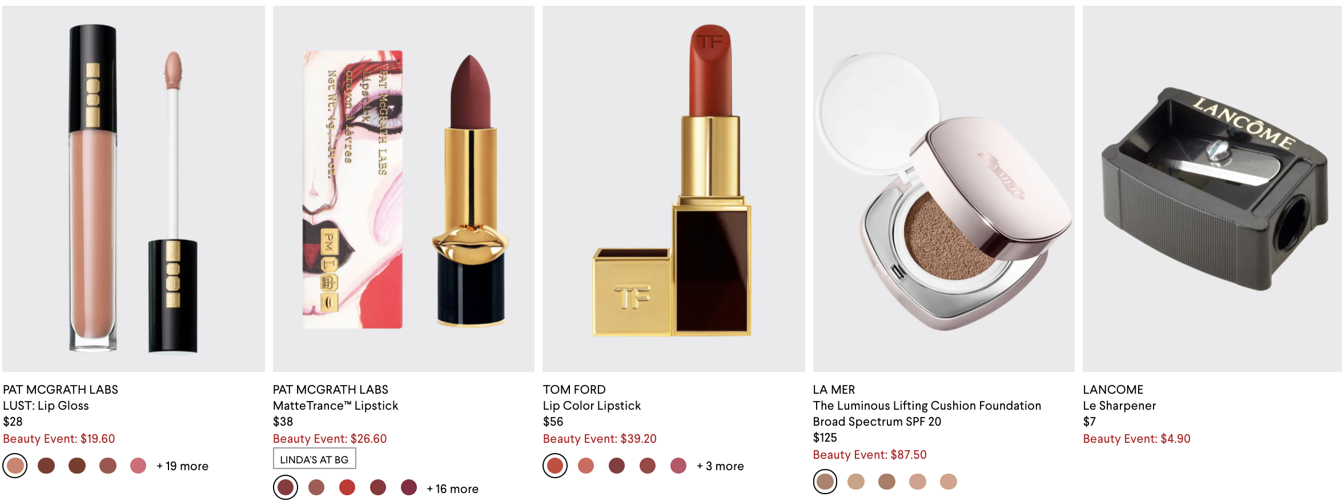Choose the rose pink Tom Ford swatch

[678, 466]
